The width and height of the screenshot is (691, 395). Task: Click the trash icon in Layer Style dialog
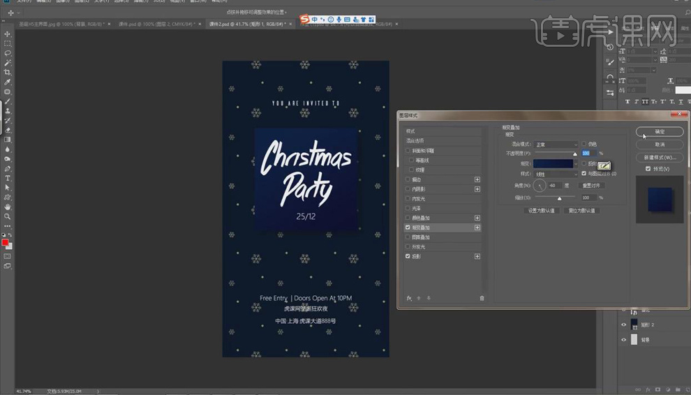point(482,298)
